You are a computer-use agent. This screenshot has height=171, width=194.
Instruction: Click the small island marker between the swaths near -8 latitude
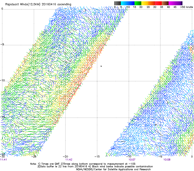pos(101,66)
